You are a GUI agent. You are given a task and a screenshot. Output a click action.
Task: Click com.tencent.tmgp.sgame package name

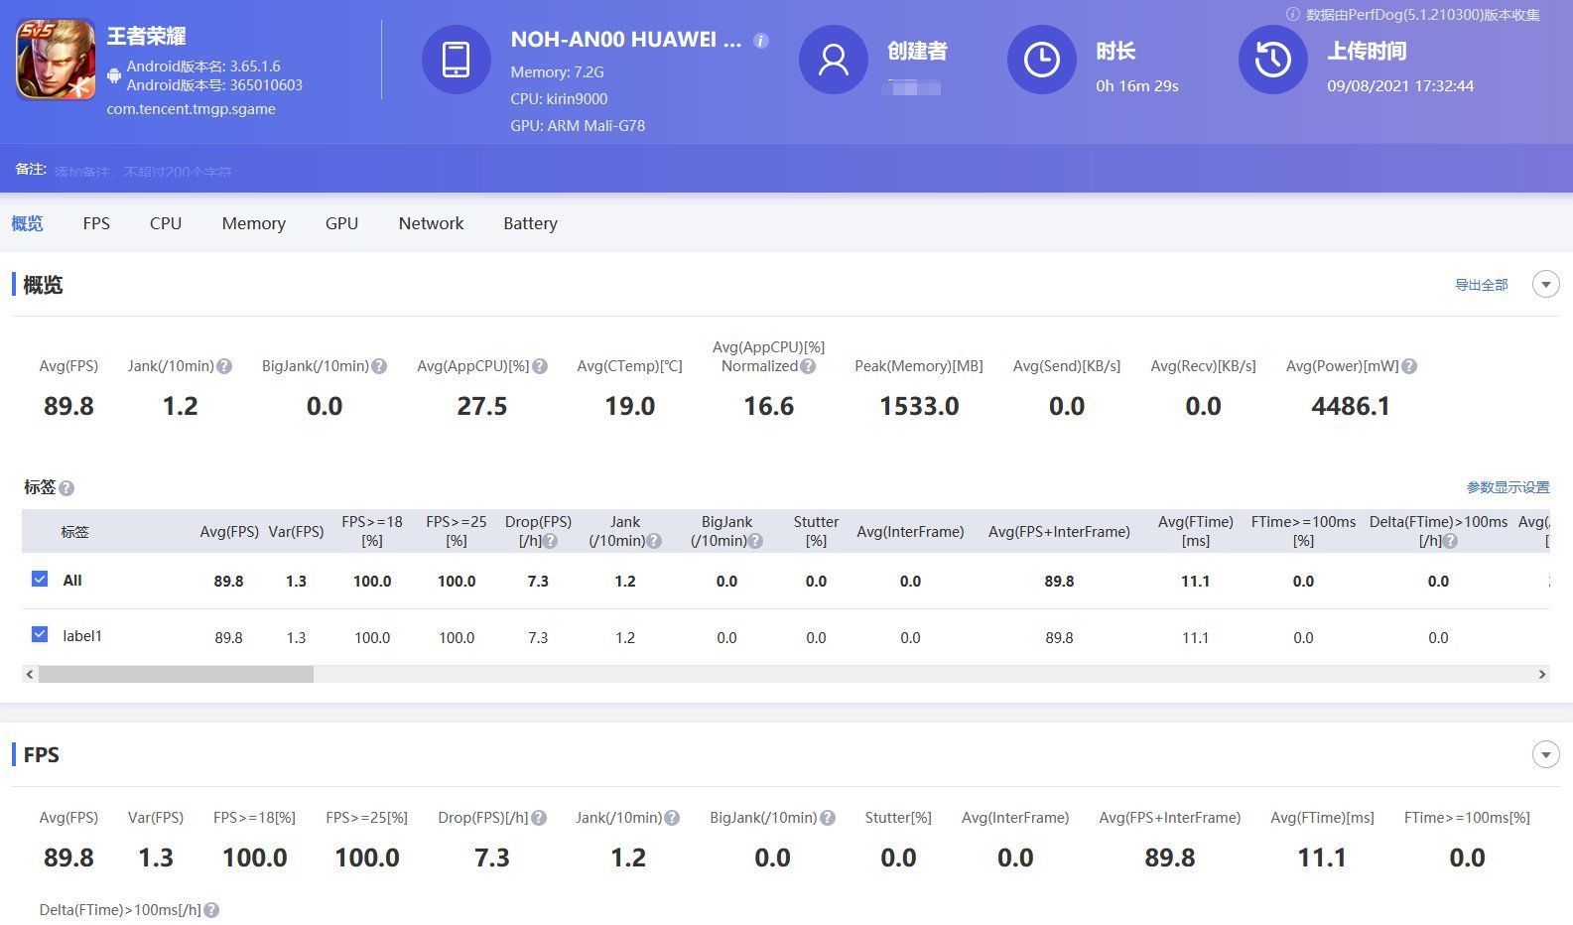(x=192, y=109)
